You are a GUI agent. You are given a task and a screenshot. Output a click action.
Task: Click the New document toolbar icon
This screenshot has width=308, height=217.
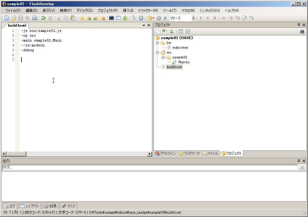[6, 18]
